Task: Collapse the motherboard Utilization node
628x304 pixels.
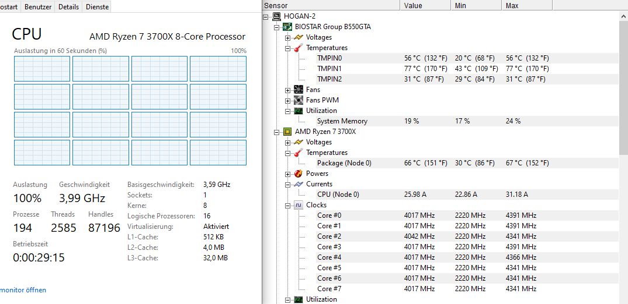Action: (287, 111)
